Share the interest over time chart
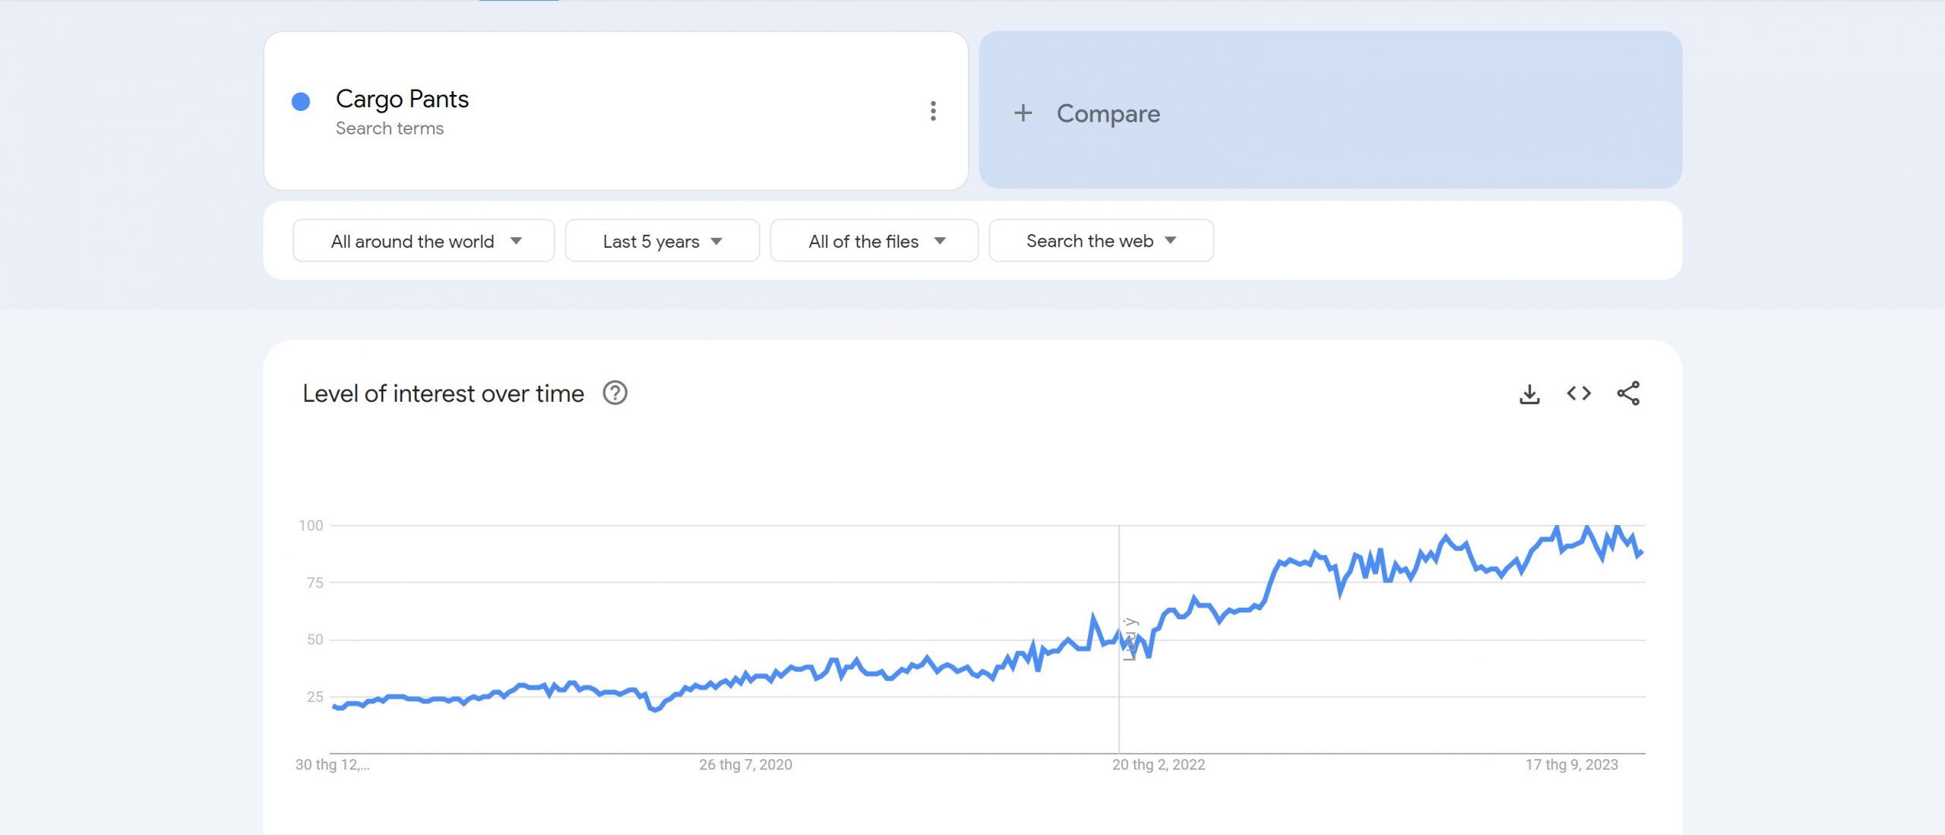 (x=1628, y=394)
